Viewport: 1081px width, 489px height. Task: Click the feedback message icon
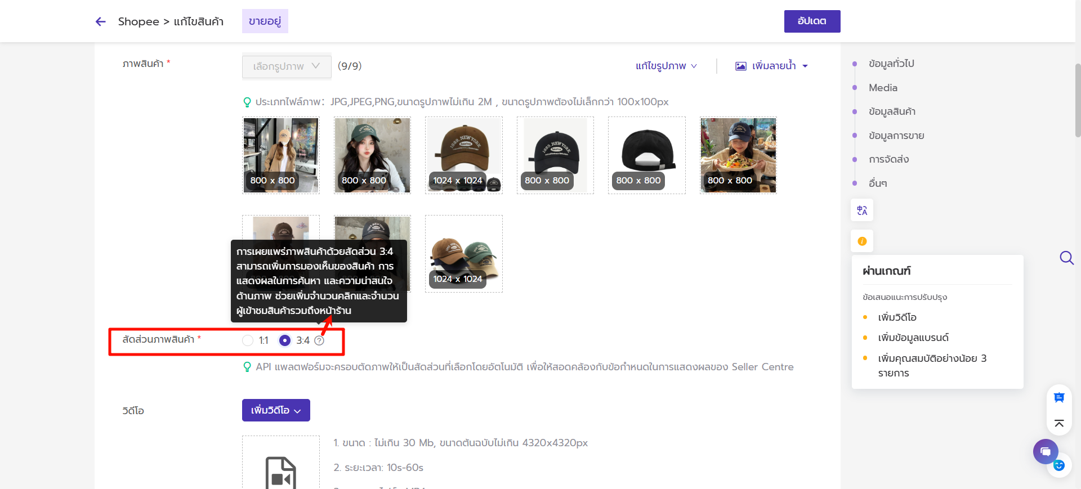click(1059, 398)
